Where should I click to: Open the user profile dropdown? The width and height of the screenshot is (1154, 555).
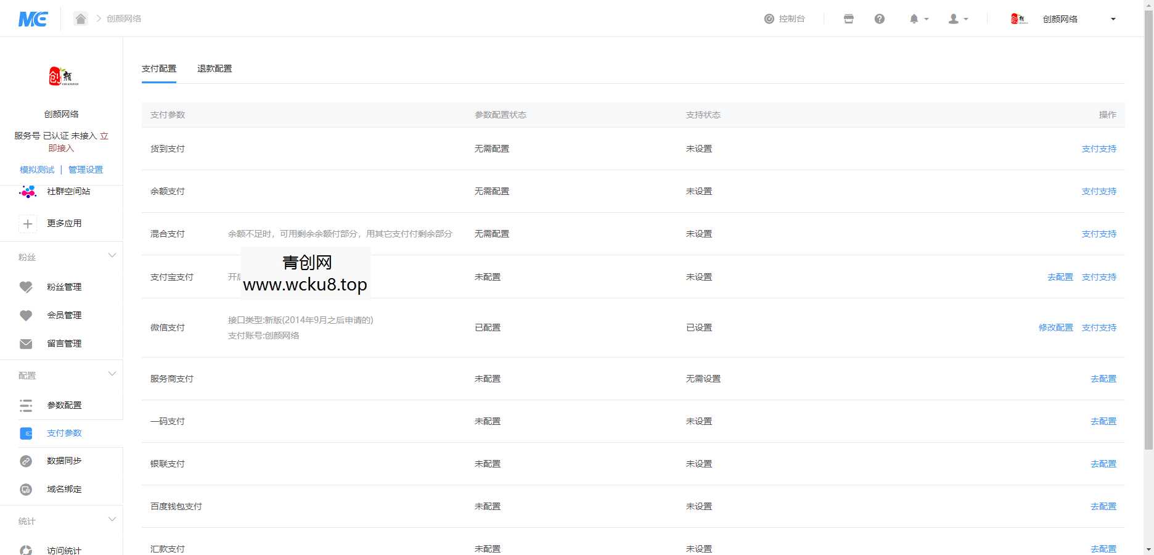point(957,19)
